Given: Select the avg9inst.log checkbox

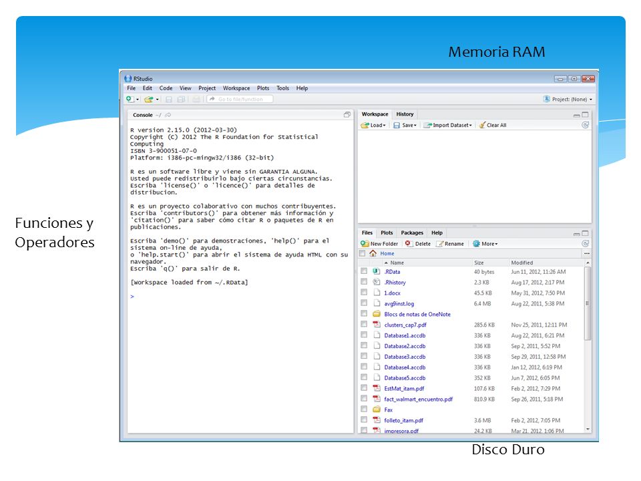Looking at the screenshot, I should (x=364, y=303).
